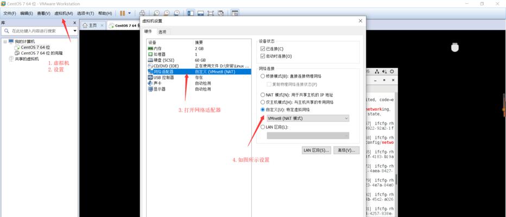506x217 pixels.
Task: Click the 高级(V)... button
Action: point(346,150)
